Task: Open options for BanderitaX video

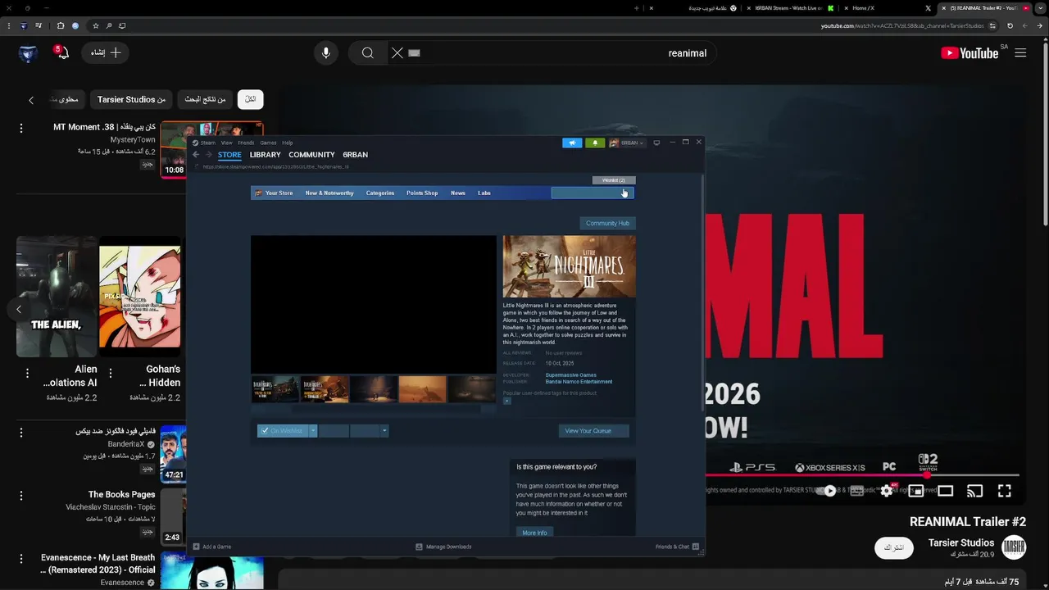Action: 21,431
